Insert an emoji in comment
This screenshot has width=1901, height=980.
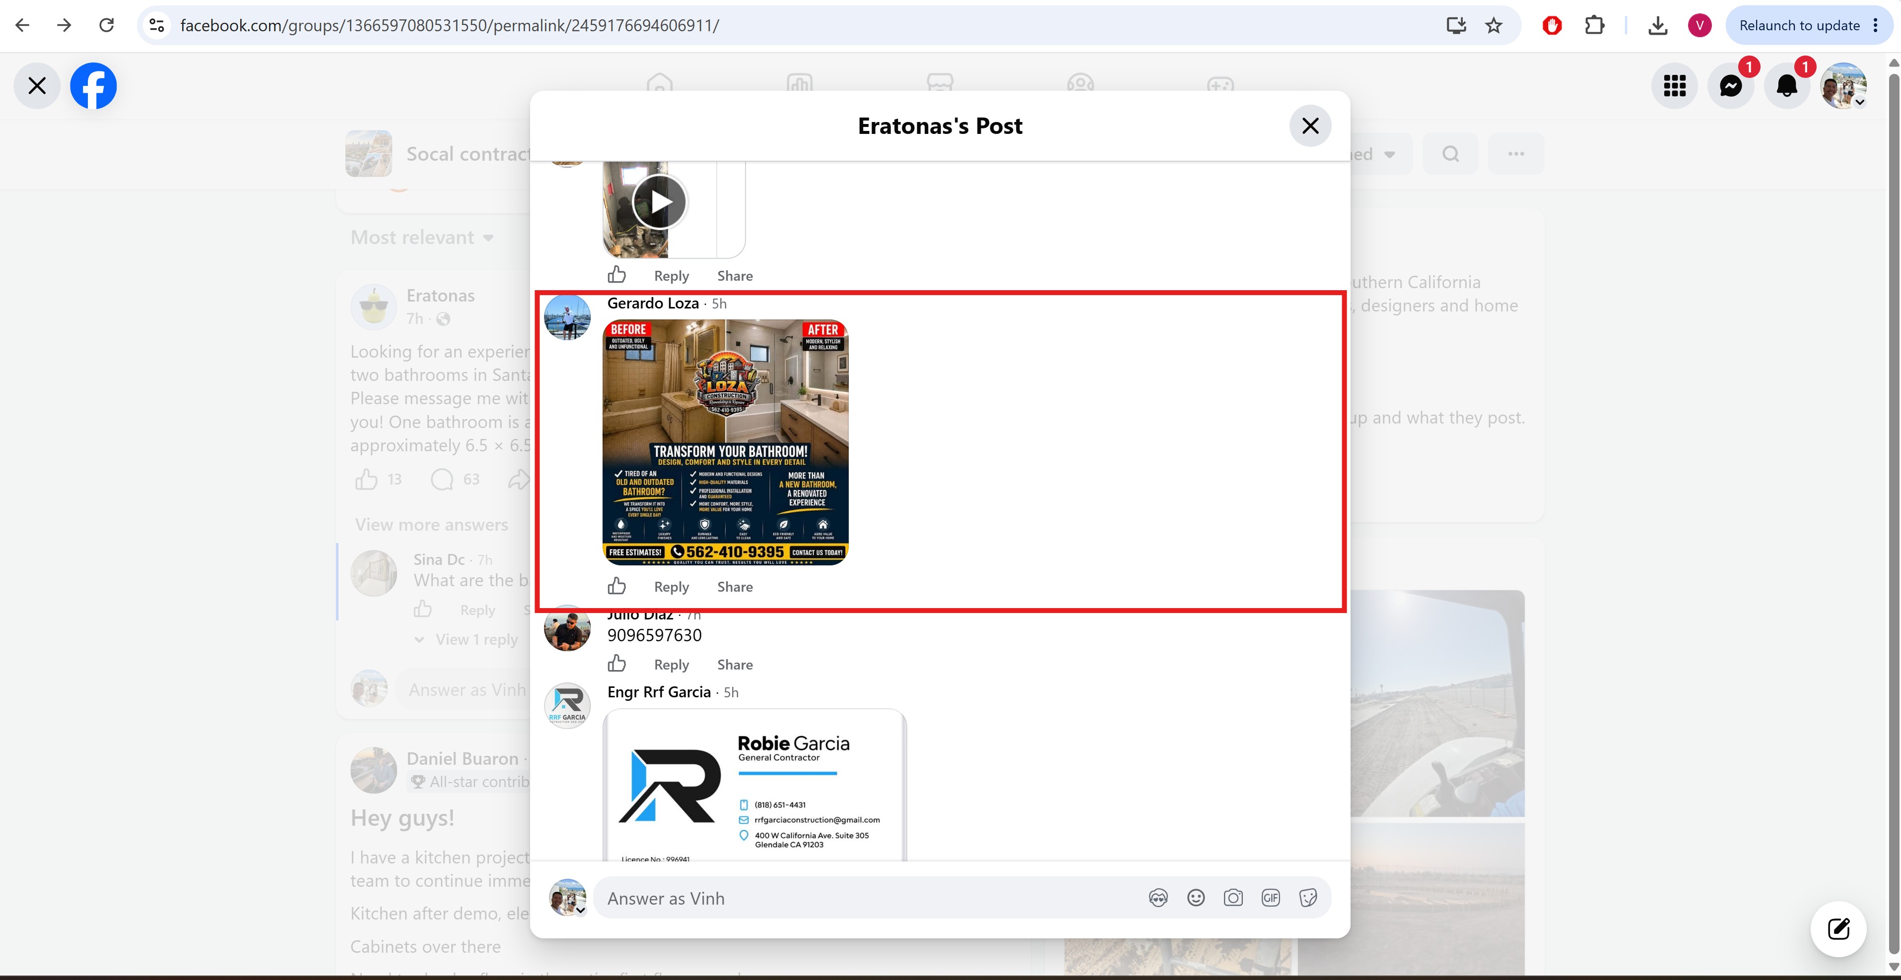coord(1196,897)
